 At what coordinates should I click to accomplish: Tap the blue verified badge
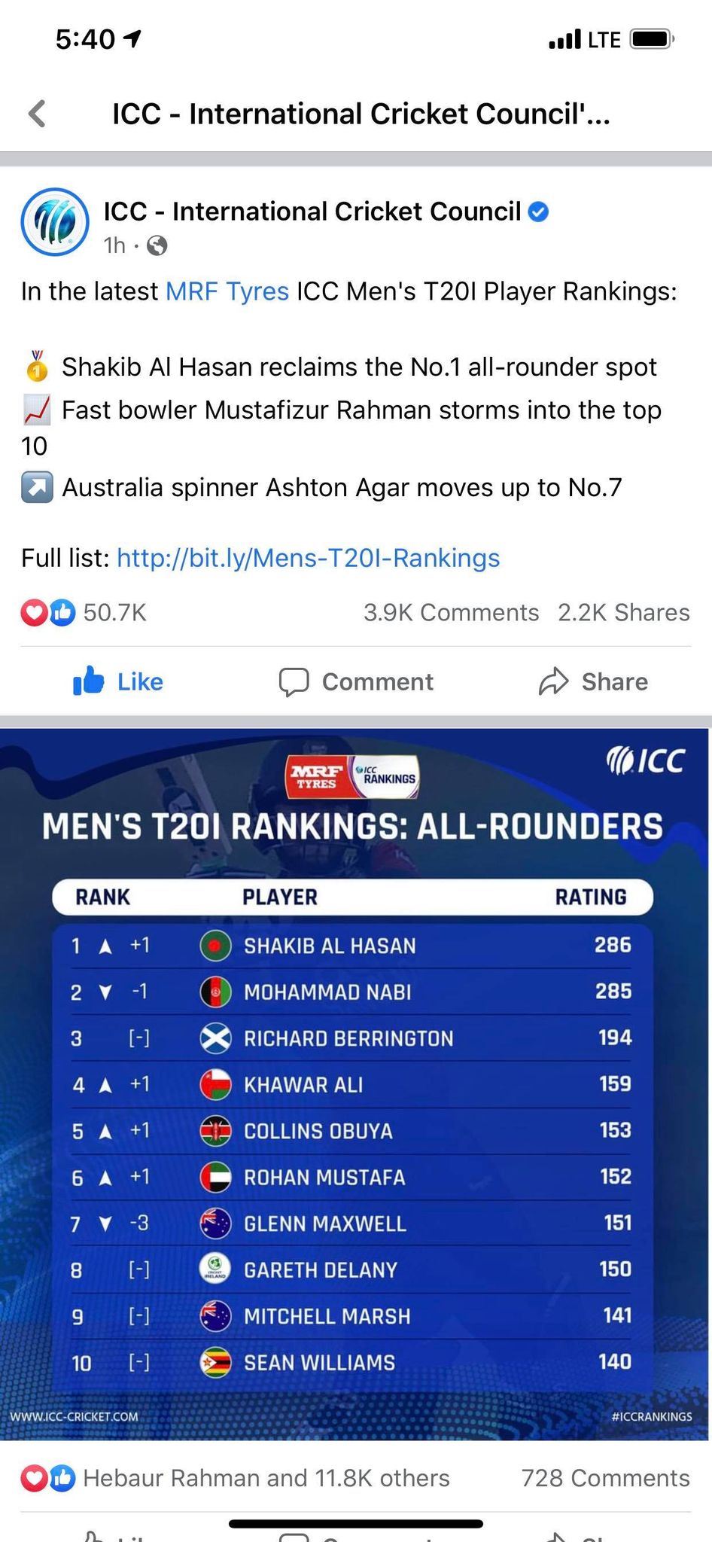point(538,212)
